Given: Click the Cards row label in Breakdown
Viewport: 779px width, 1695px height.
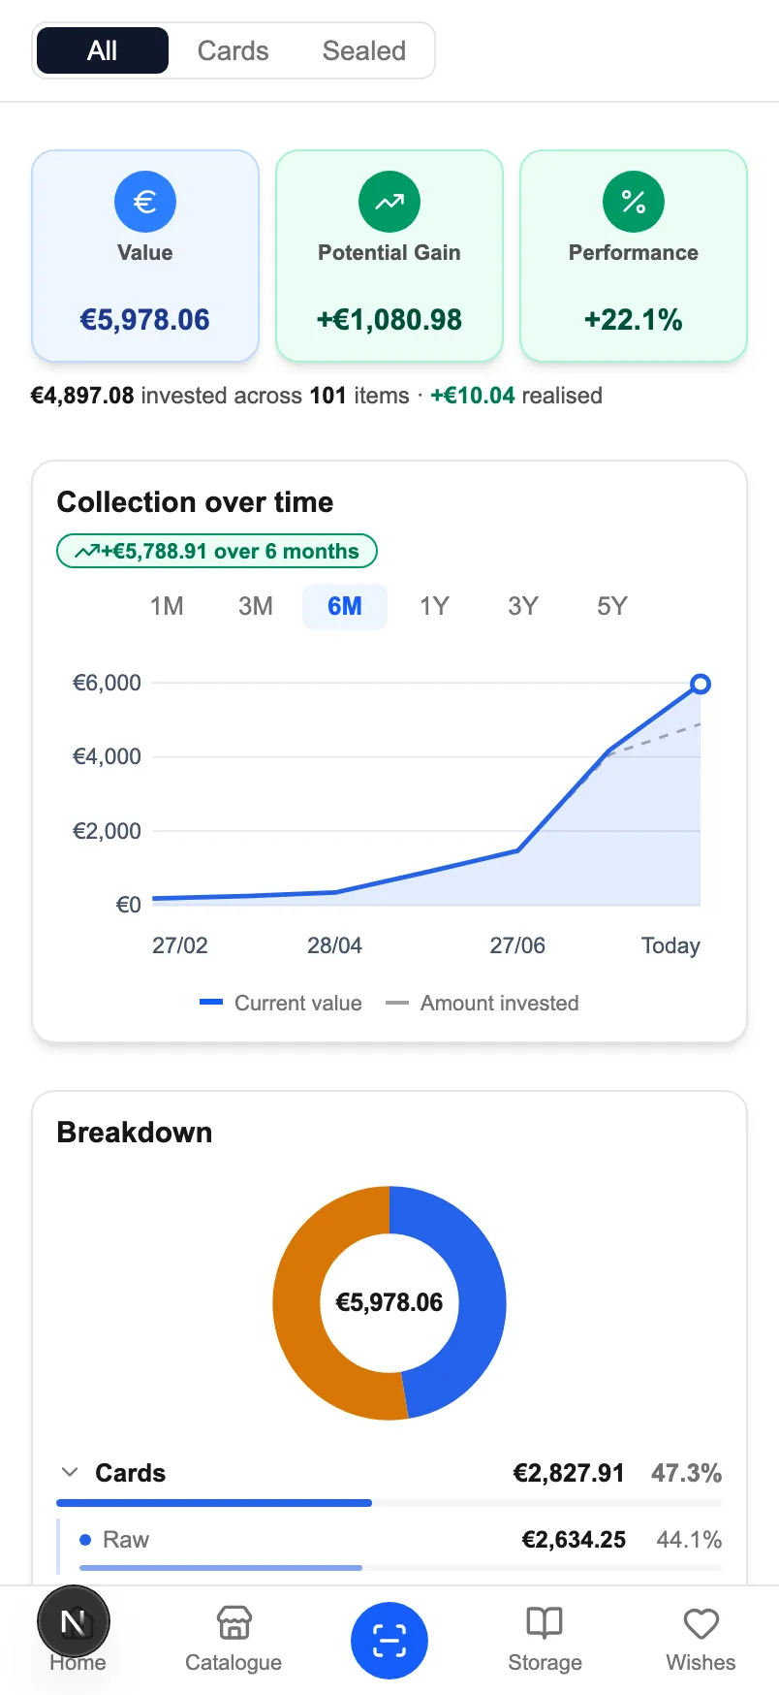Looking at the screenshot, I should pyautogui.click(x=131, y=1473).
